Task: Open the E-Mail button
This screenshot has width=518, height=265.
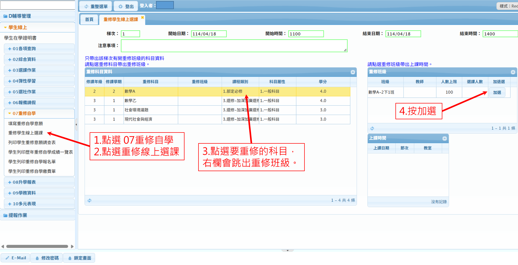Action: (x=16, y=258)
